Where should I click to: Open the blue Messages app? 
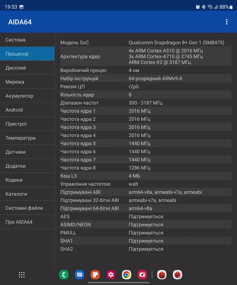click(79, 275)
